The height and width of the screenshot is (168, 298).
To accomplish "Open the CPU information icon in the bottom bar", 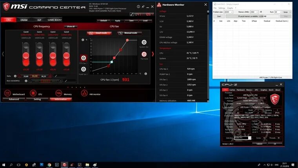I will [33, 93].
